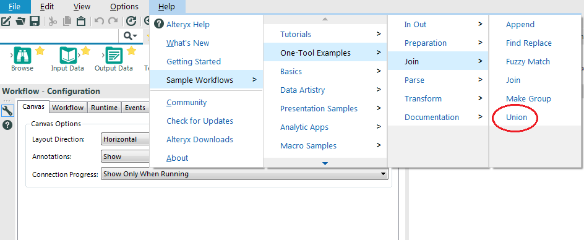This screenshot has height=240, width=584.
Task: Open Fuzzy Match sample workflow
Action: tap(528, 61)
